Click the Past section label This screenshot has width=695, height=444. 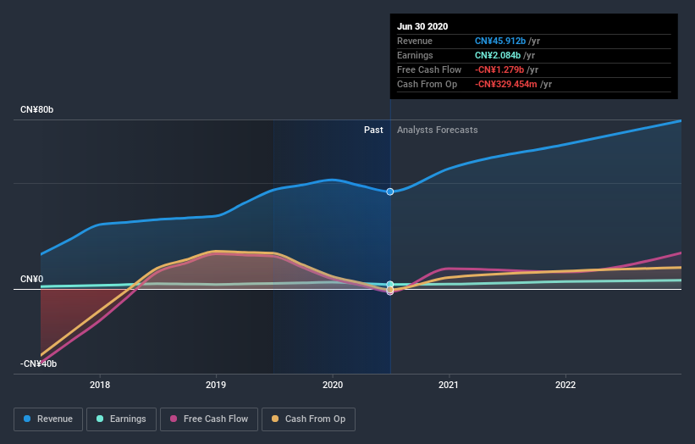coord(373,130)
